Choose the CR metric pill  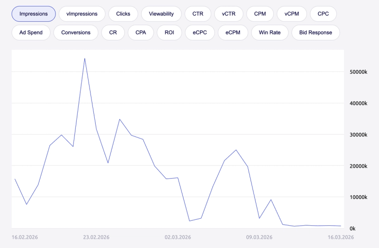pyautogui.click(x=113, y=33)
